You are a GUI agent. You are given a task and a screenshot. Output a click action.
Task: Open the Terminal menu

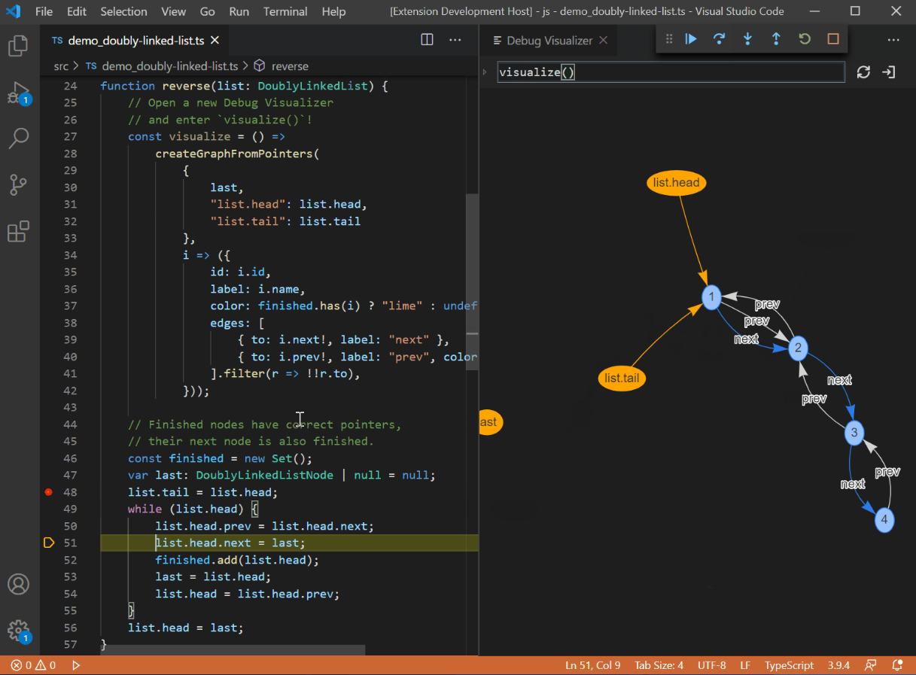(x=285, y=11)
